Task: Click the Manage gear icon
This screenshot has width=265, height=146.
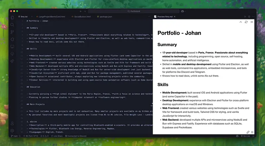Action: [12, 131]
